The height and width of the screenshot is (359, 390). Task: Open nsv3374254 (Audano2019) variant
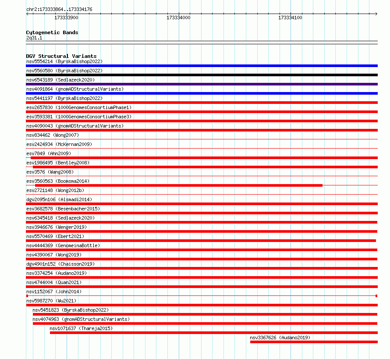[x=57, y=273]
